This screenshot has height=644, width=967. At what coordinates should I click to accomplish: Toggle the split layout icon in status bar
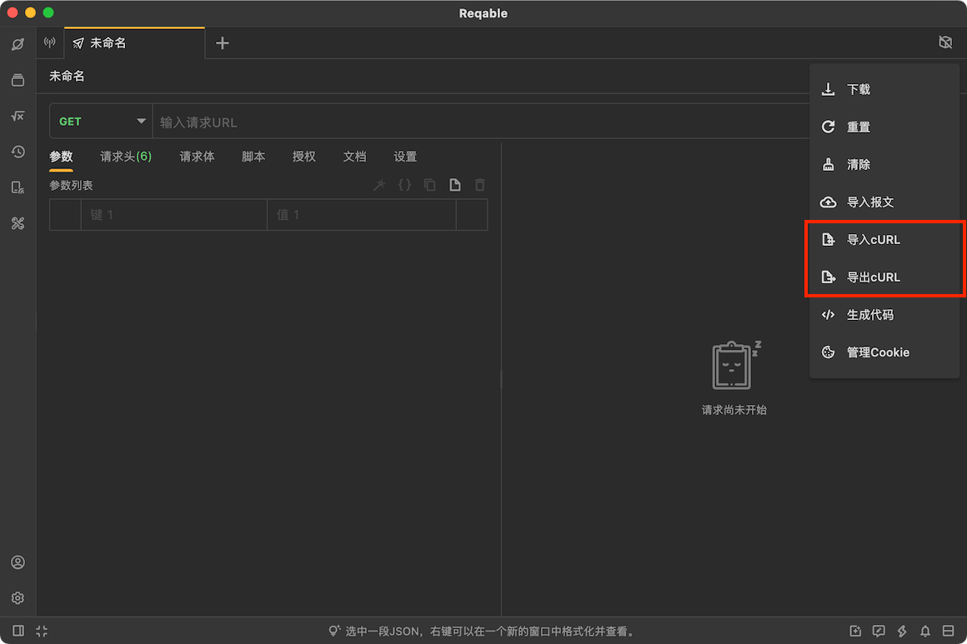pyautogui.click(x=949, y=631)
